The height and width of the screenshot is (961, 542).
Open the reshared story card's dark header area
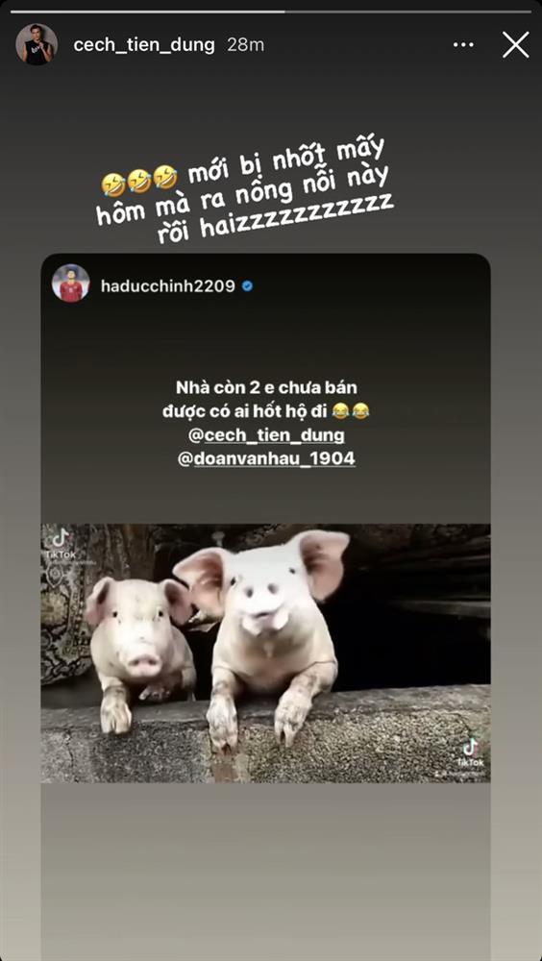tap(265, 283)
